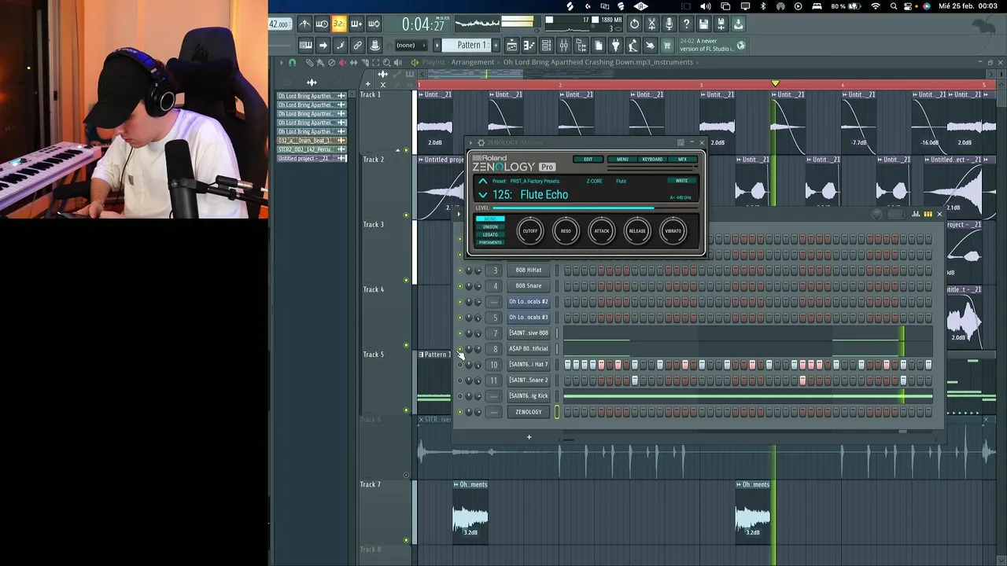This screenshot has width=1007, height=566.
Task: Select the ZENOLOGY channel button
Action: (x=529, y=412)
